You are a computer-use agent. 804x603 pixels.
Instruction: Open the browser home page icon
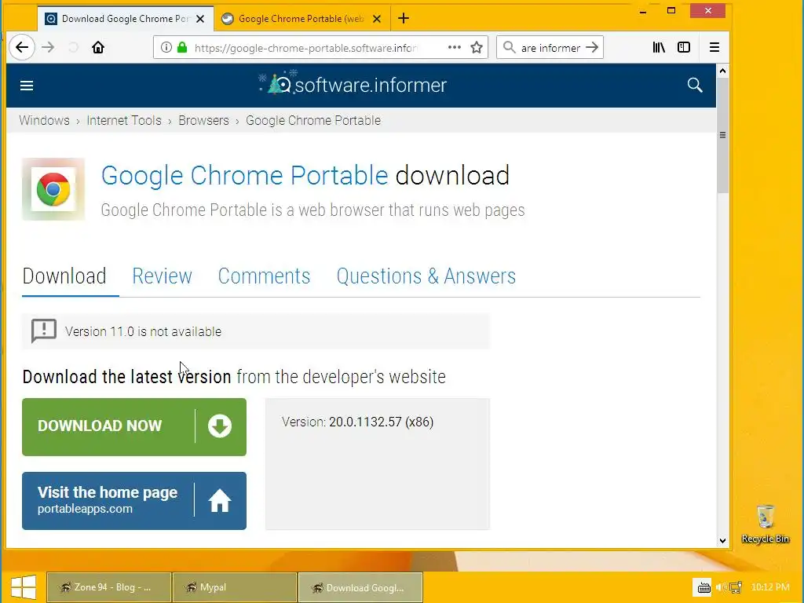click(98, 48)
